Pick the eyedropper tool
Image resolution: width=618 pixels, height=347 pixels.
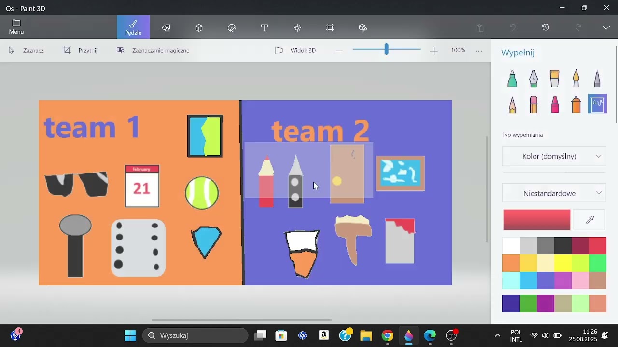[x=590, y=220]
